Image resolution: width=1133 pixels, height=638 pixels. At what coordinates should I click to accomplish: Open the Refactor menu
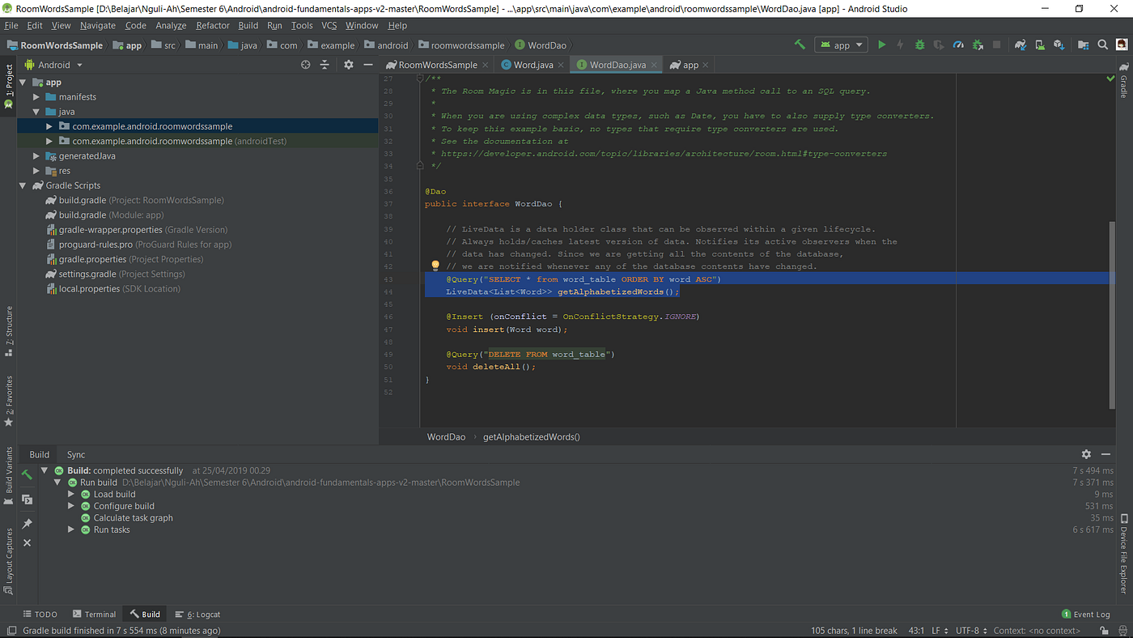pyautogui.click(x=212, y=25)
